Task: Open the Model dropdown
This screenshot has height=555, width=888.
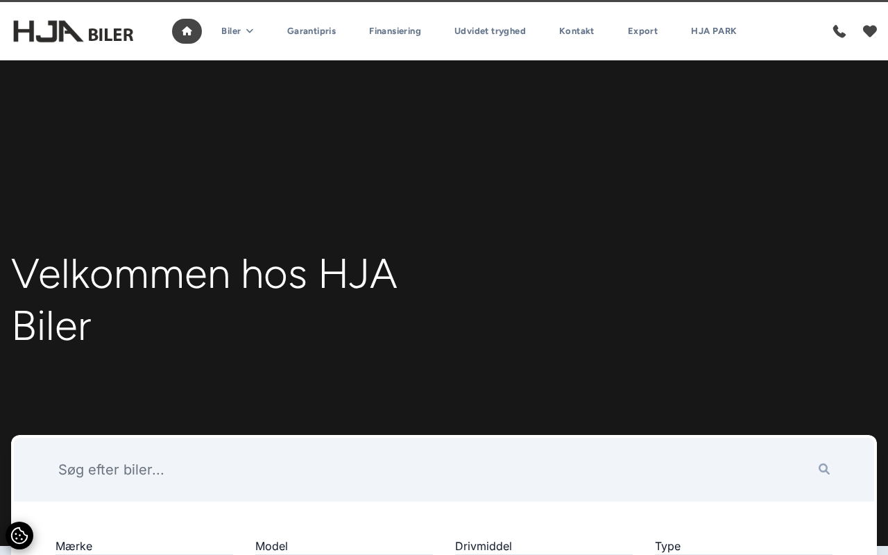Action: pos(344,547)
